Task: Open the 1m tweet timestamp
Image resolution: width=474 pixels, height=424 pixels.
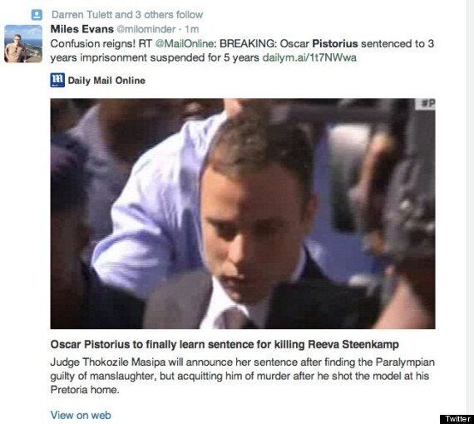Action: [191, 29]
